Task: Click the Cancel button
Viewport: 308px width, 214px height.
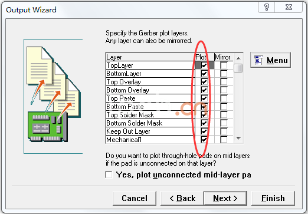Action: click(135, 198)
